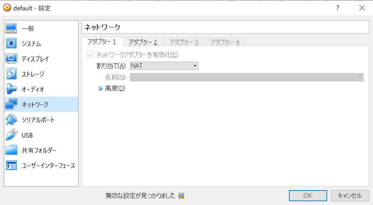Toggle ネットワークアダプターを有効化 checkbox
373x205 pixels.
(90, 55)
